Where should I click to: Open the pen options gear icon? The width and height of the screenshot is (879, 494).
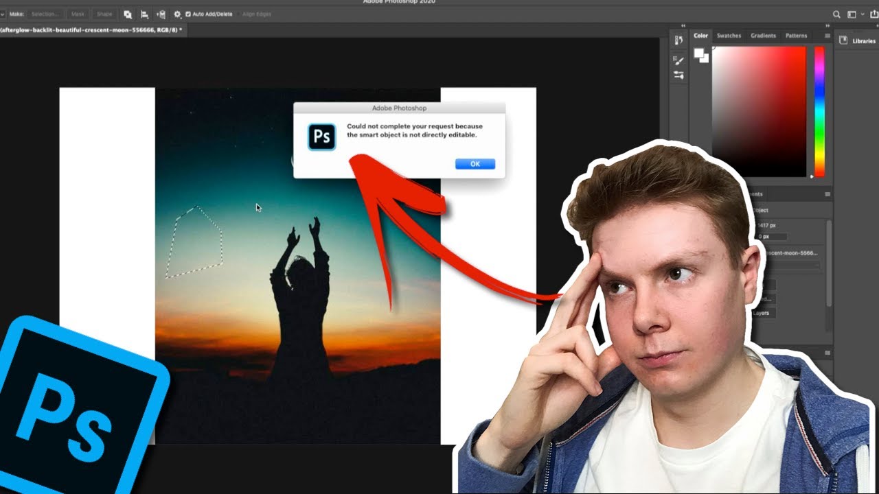pos(177,14)
